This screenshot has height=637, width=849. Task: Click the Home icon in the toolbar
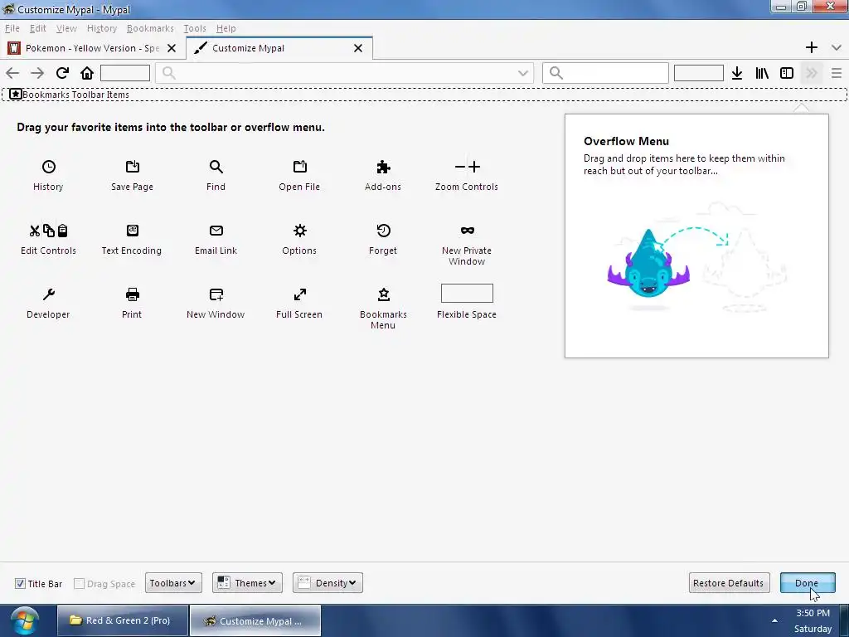tap(87, 73)
